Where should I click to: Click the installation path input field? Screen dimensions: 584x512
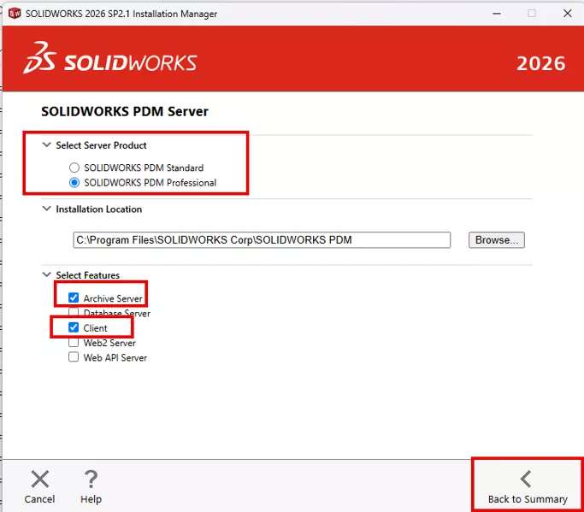262,240
